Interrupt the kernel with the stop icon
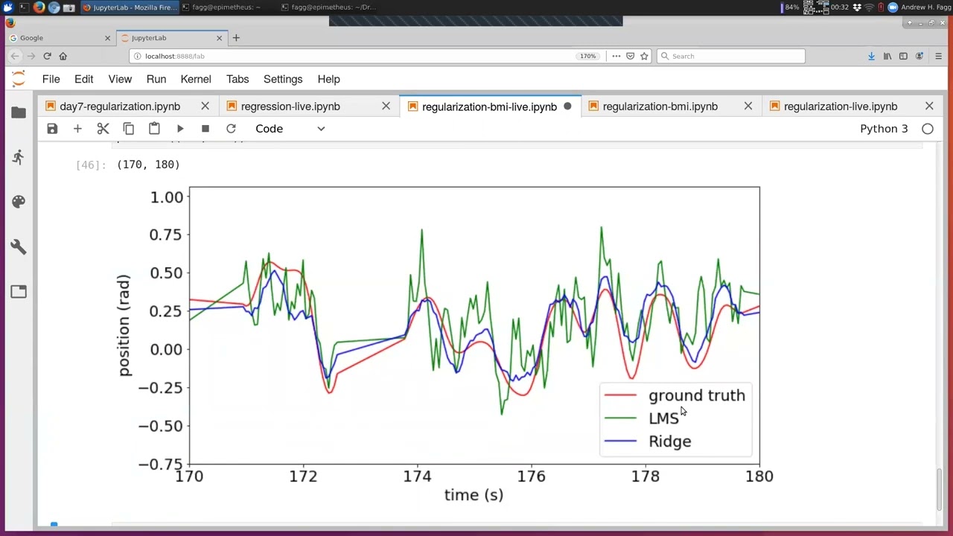The image size is (953, 536). pyautogui.click(x=205, y=129)
